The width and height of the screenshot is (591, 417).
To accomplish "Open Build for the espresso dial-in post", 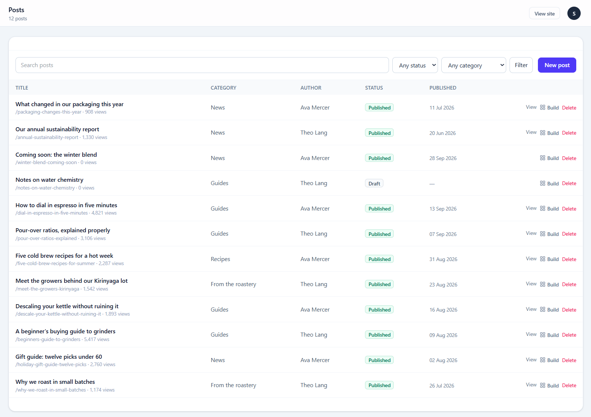I will (x=549, y=209).
